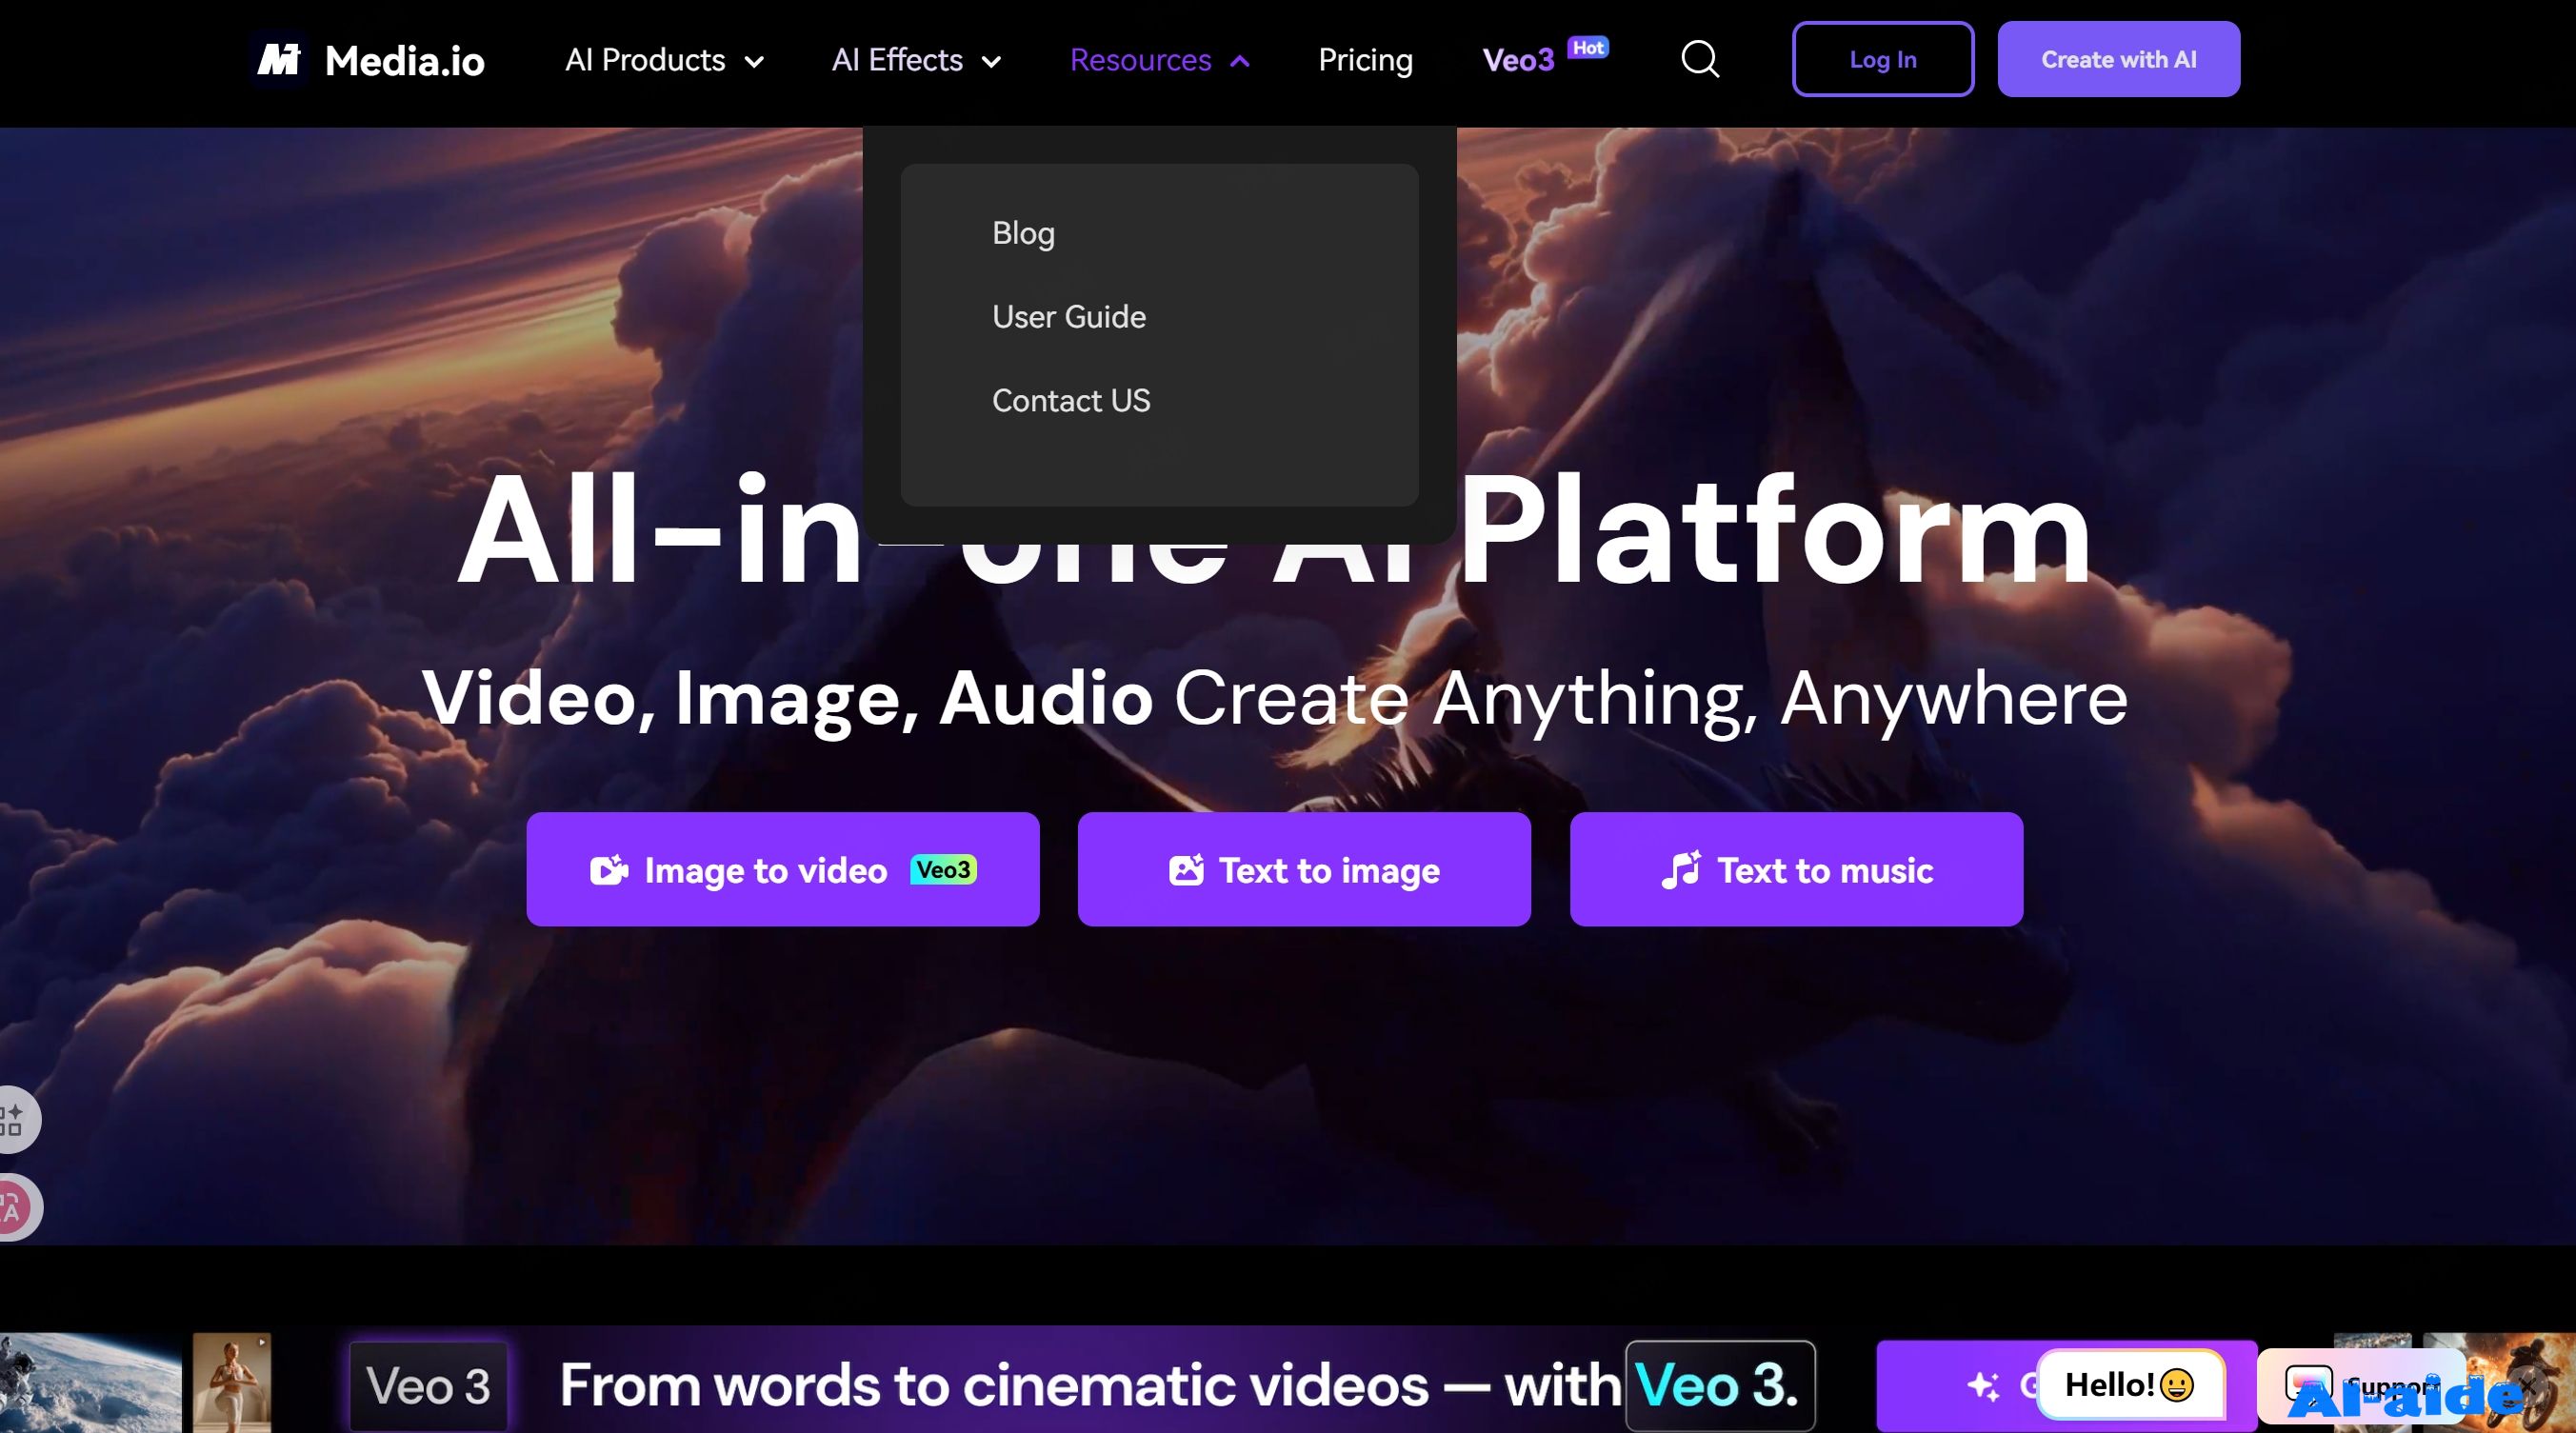The image size is (2576, 1433).
Task: Click the Media.io logo icon
Action: 279,60
